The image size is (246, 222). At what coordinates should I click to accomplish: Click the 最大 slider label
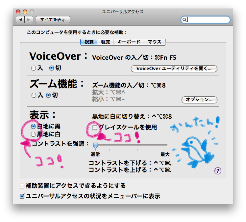165,154
